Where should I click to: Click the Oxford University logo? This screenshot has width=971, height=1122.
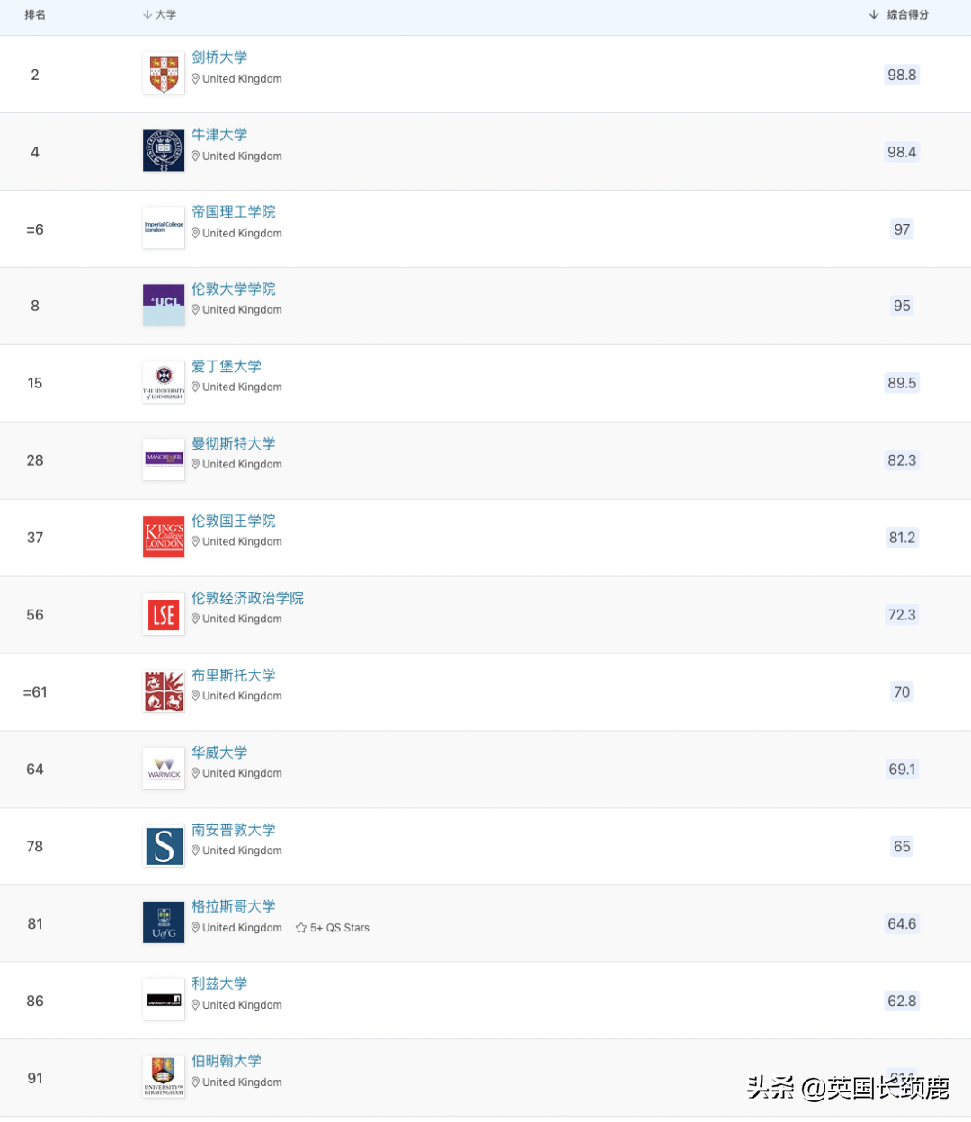pyautogui.click(x=164, y=151)
